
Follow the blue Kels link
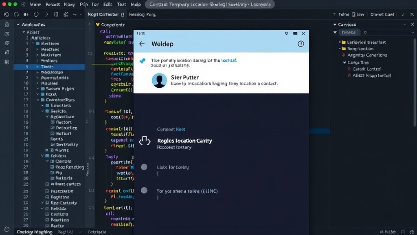pyautogui.click(x=180, y=129)
